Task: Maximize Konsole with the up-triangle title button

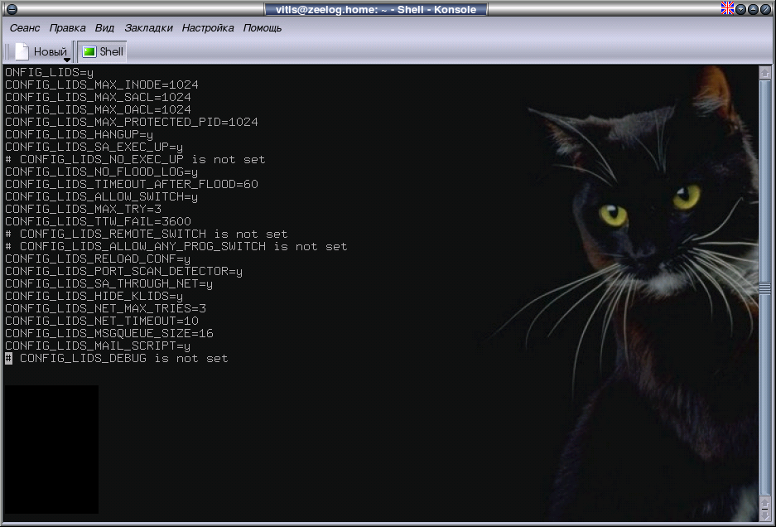Action: tap(753, 9)
